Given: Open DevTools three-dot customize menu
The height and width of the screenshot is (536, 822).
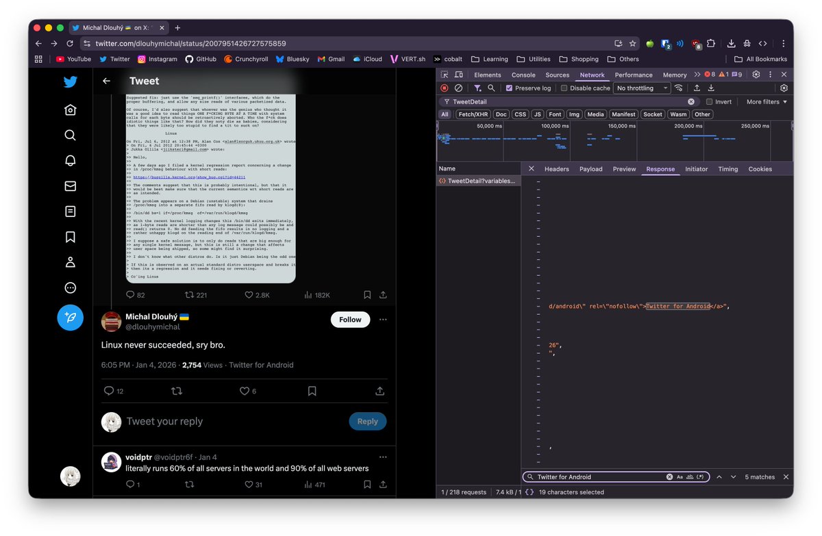Looking at the screenshot, I should (770, 75).
